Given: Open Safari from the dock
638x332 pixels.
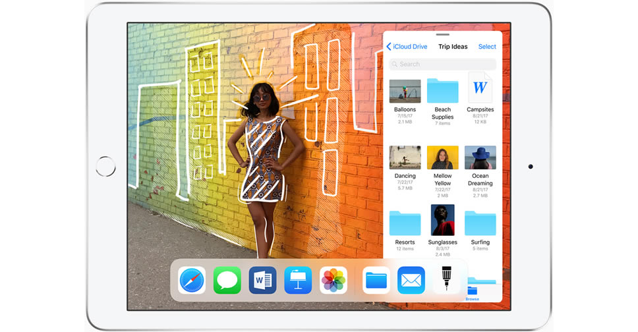Looking at the screenshot, I should point(192,281).
